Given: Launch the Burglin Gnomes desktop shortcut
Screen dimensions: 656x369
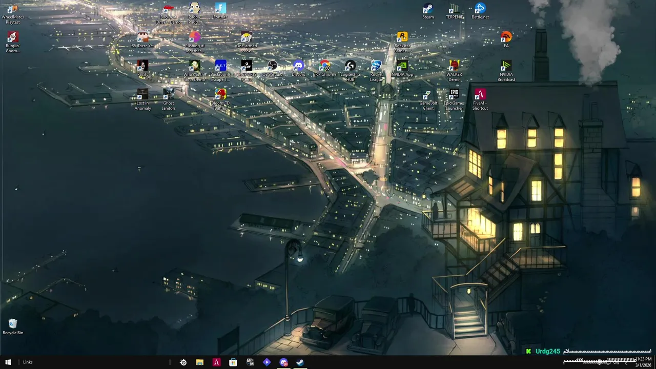Looking at the screenshot, I should 13,42.
